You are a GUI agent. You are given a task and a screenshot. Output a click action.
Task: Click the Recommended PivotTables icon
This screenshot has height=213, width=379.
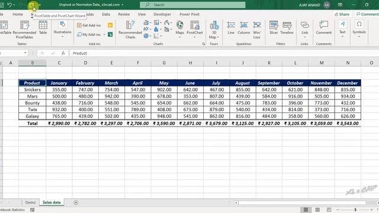[24, 30]
